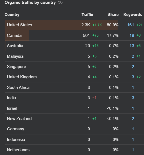Image resolution: width=144 pixels, height=155 pixels.
Task: Click Netherlands keywords link
Action: (x=133, y=150)
